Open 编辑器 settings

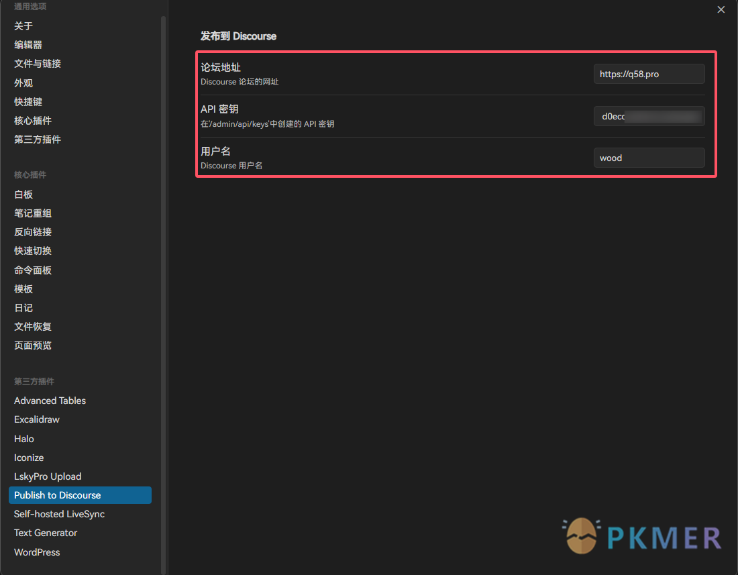(x=28, y=45)
